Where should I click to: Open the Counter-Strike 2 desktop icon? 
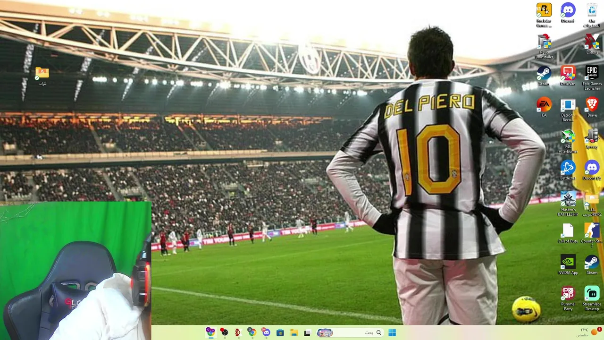[x=592, y=235]
